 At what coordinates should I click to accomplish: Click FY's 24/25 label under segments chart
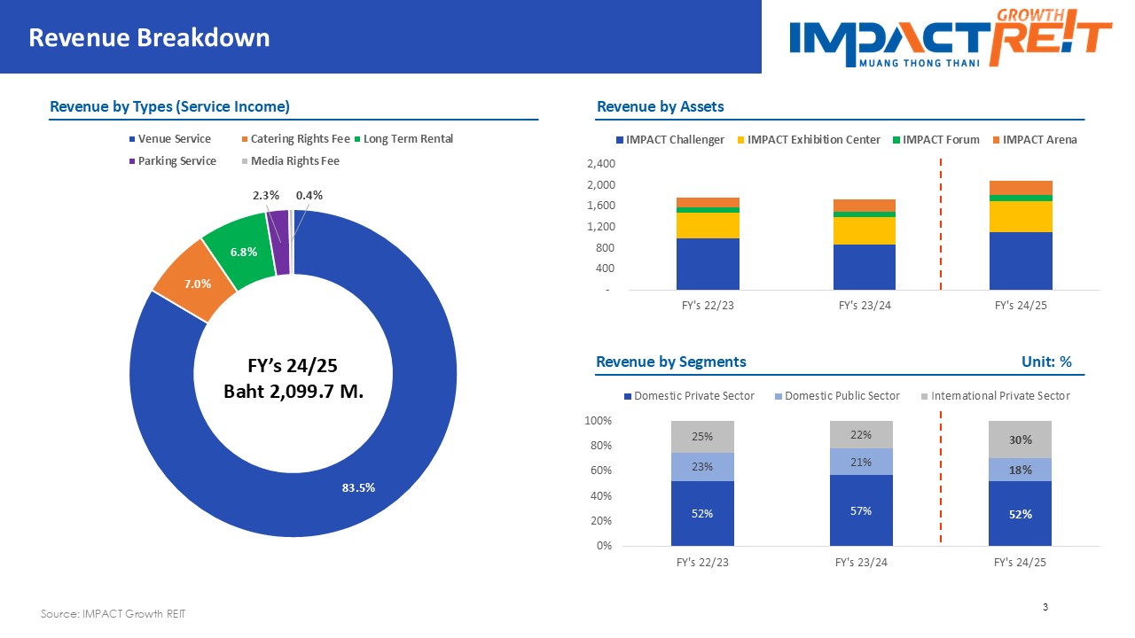tap(1020, 563)
